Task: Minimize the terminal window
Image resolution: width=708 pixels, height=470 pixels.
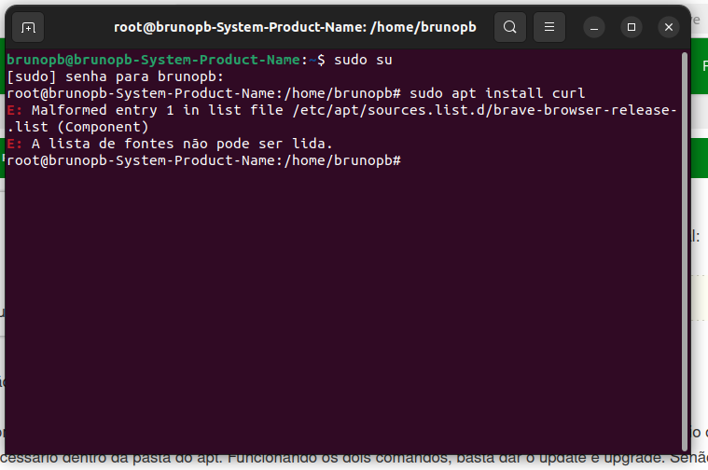Action: 594,28
